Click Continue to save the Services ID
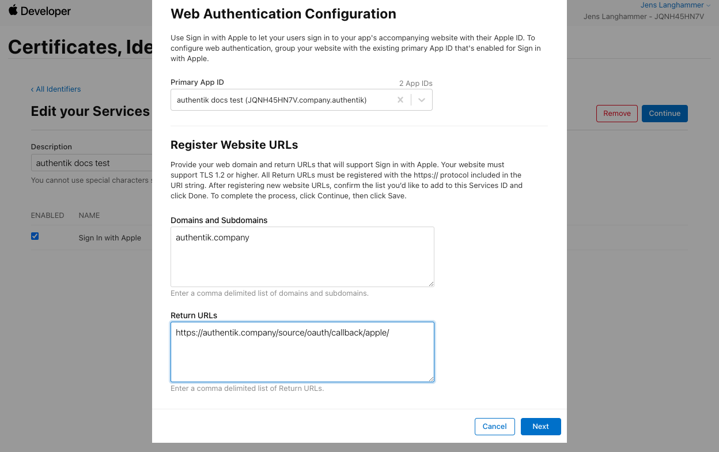Image resolution: width=719 pixels, height=452 pixels. tap(664, 113)
